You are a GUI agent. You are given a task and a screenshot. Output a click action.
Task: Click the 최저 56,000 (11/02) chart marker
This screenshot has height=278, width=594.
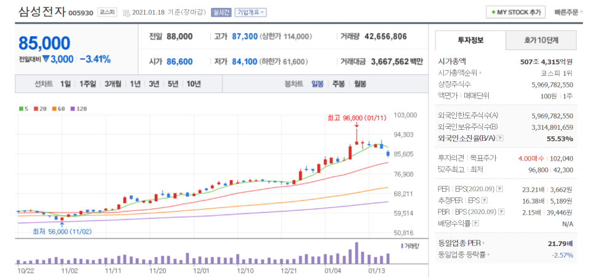point(62,231)
